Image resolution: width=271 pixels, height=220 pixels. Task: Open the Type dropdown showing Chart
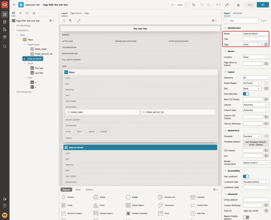252,44
